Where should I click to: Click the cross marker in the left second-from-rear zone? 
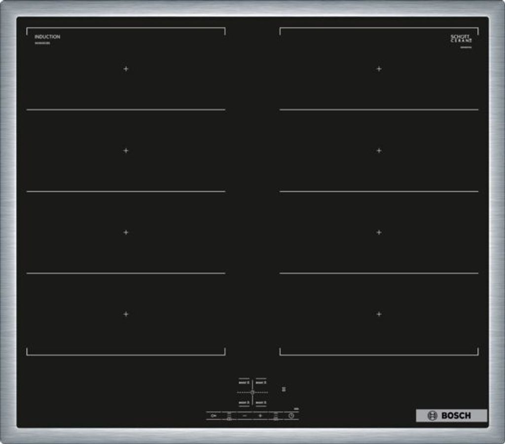[126, 150]
